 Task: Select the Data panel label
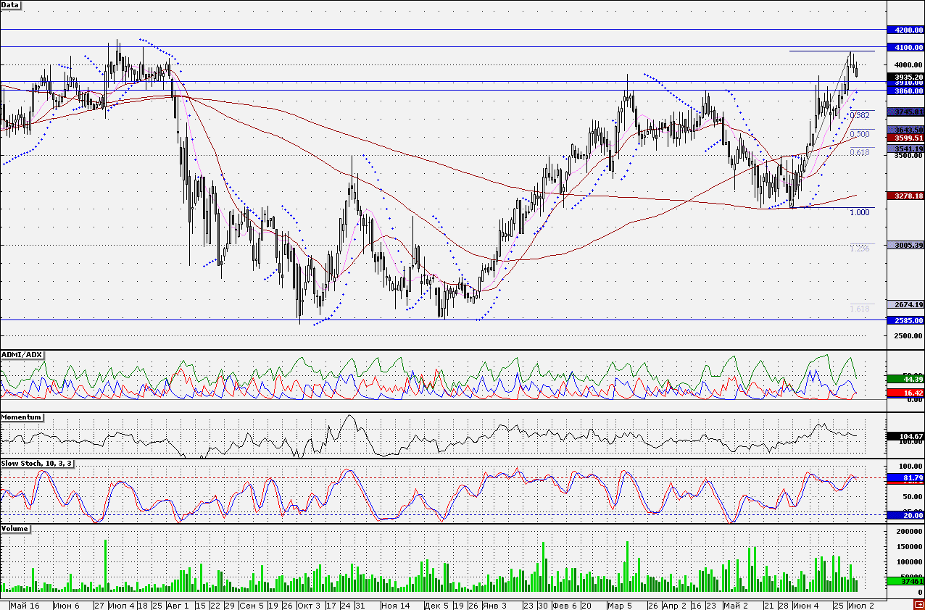[11, 4]
